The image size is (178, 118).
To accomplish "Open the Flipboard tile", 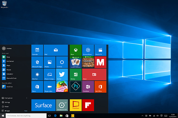I will (x=88, y=105).
